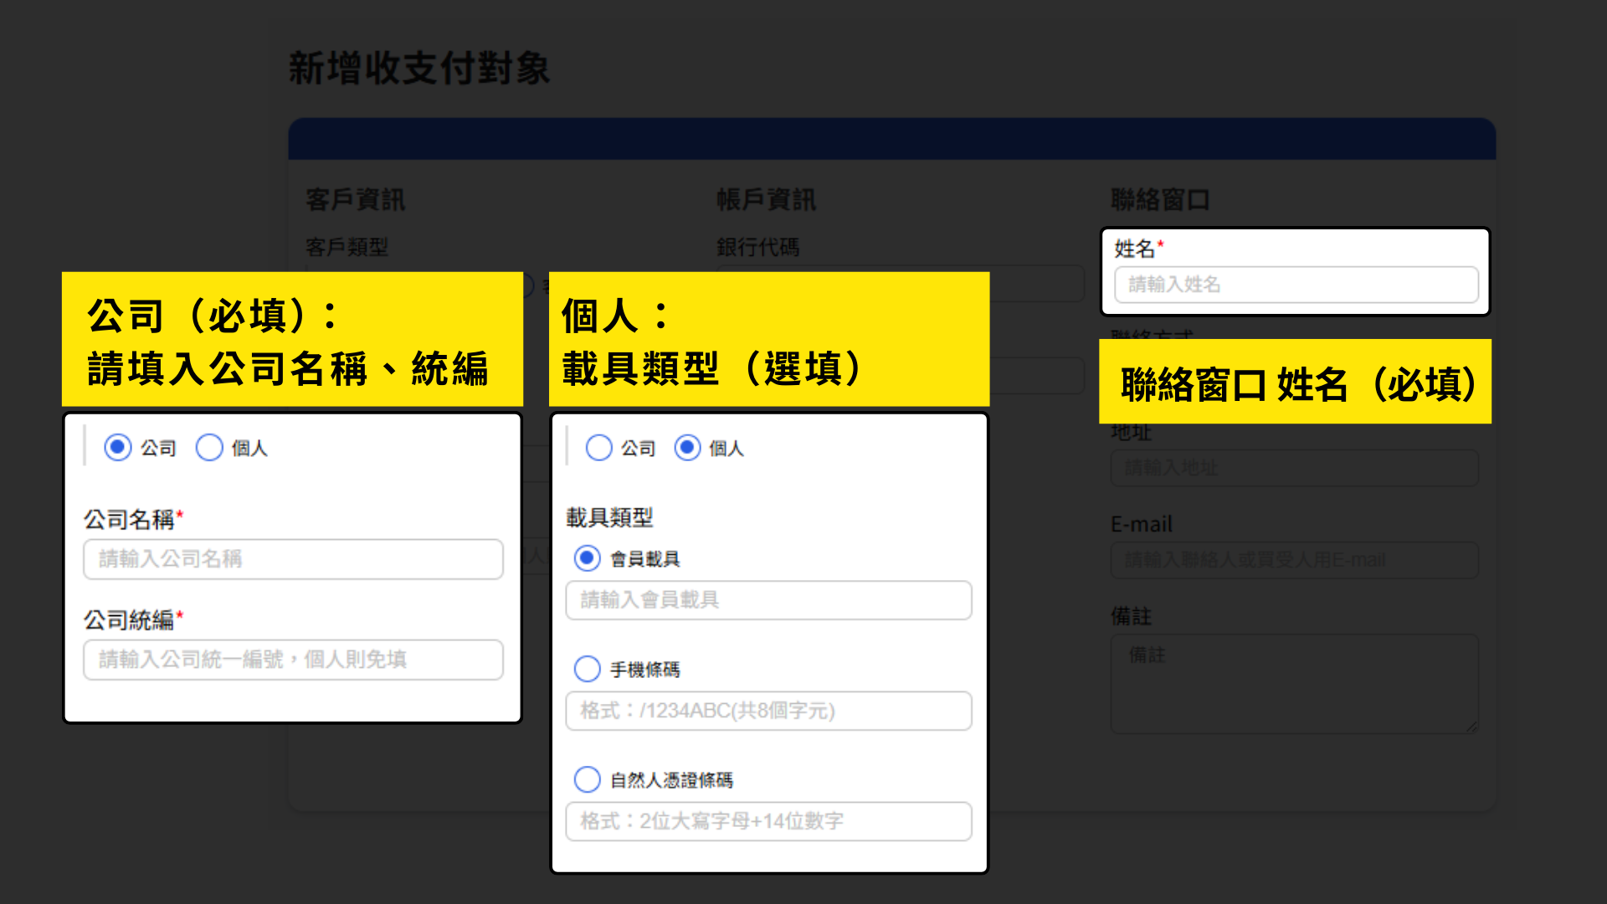1607x904 pixels.
Task: Click the mobile barcode format field
Action: pyautogui.click(x=768, y=711)
